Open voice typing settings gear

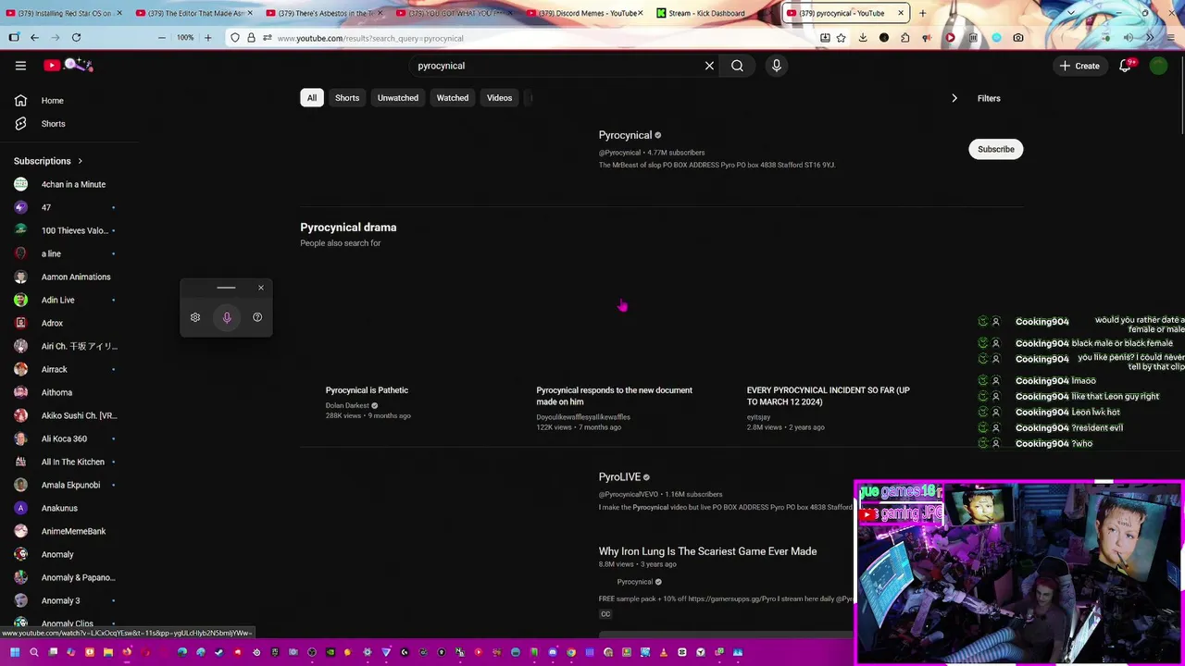pyautogui.click(x=195, y=317)
